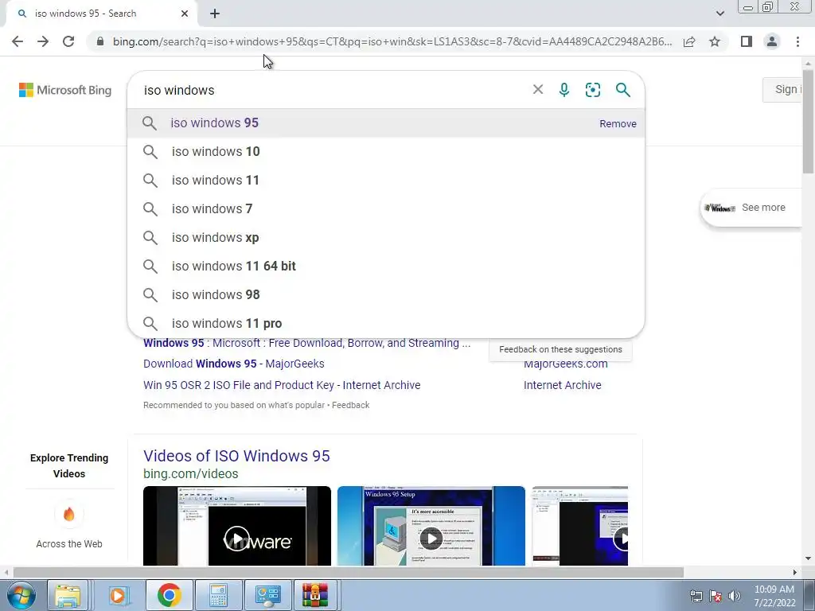
Task: Open Videos of ISO Windows 95 heading
Action: (x=236, y=456)
